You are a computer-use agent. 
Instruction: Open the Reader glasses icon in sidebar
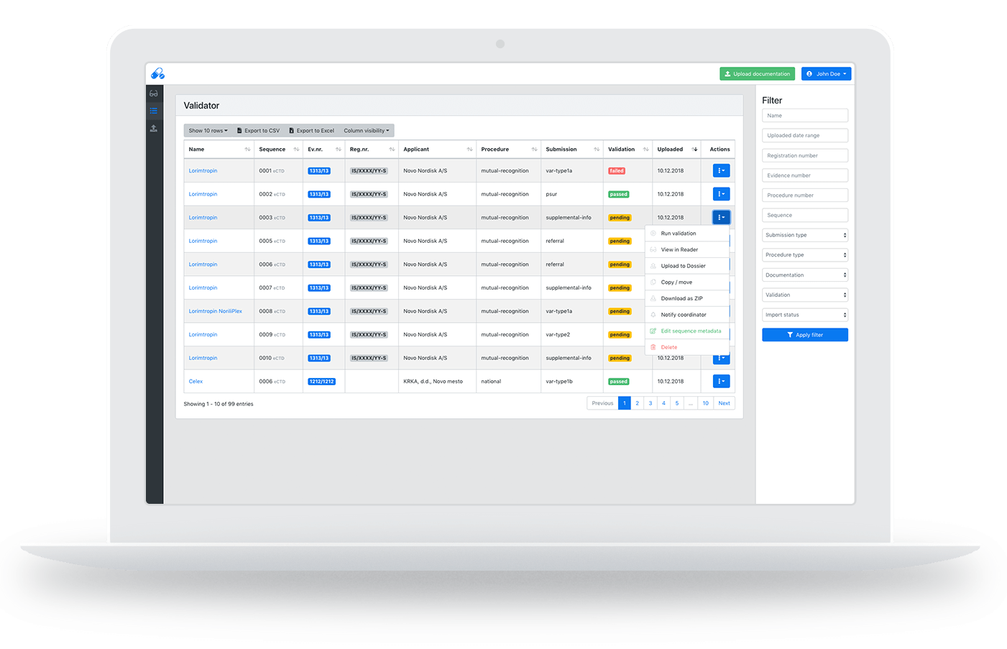coord(154,93)
